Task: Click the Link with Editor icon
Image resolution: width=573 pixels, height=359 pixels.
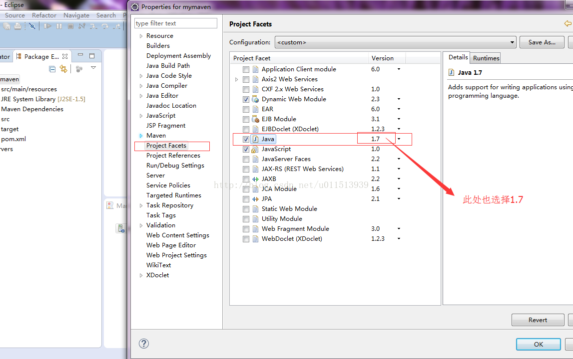Action: tap(63, 69)
